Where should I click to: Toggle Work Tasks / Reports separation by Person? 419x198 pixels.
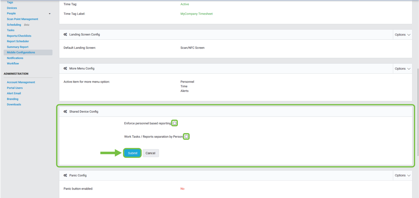(x=186, y=137)
